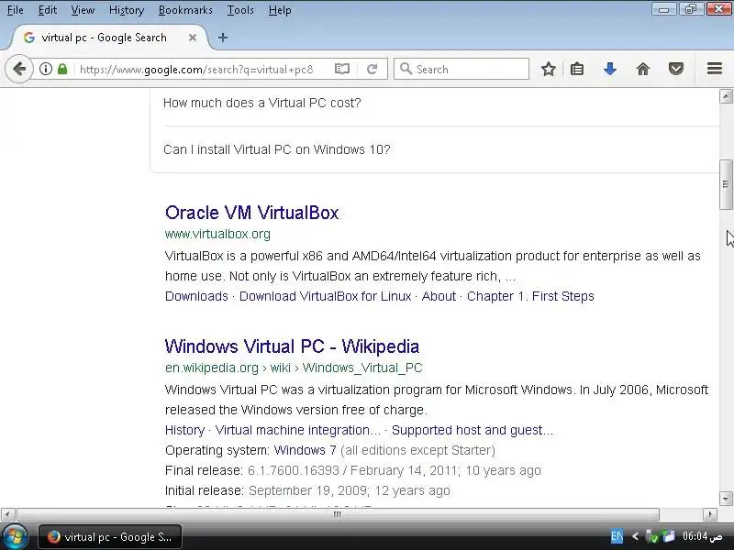Click the en.wikipedia.org breadcrumb URL

[294, 368]
